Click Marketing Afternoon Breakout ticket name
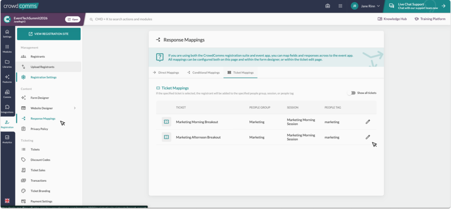 pyautogui.click(x=198, y=137)
